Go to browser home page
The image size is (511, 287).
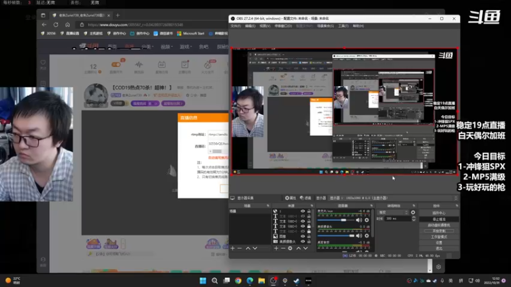click(x=67, y=24)
